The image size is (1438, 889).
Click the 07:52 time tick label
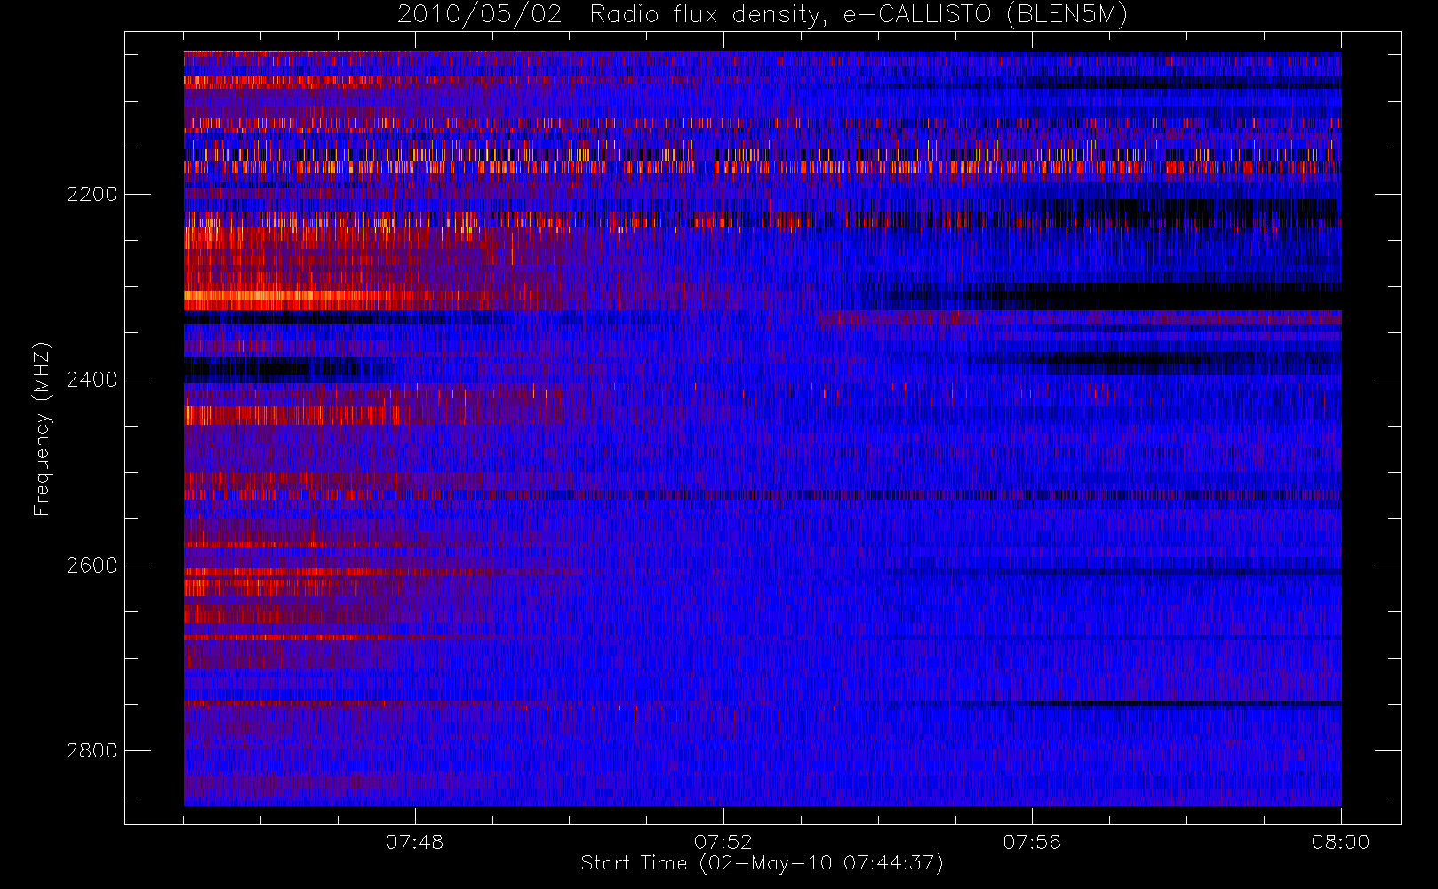click(x=723, y=842)
